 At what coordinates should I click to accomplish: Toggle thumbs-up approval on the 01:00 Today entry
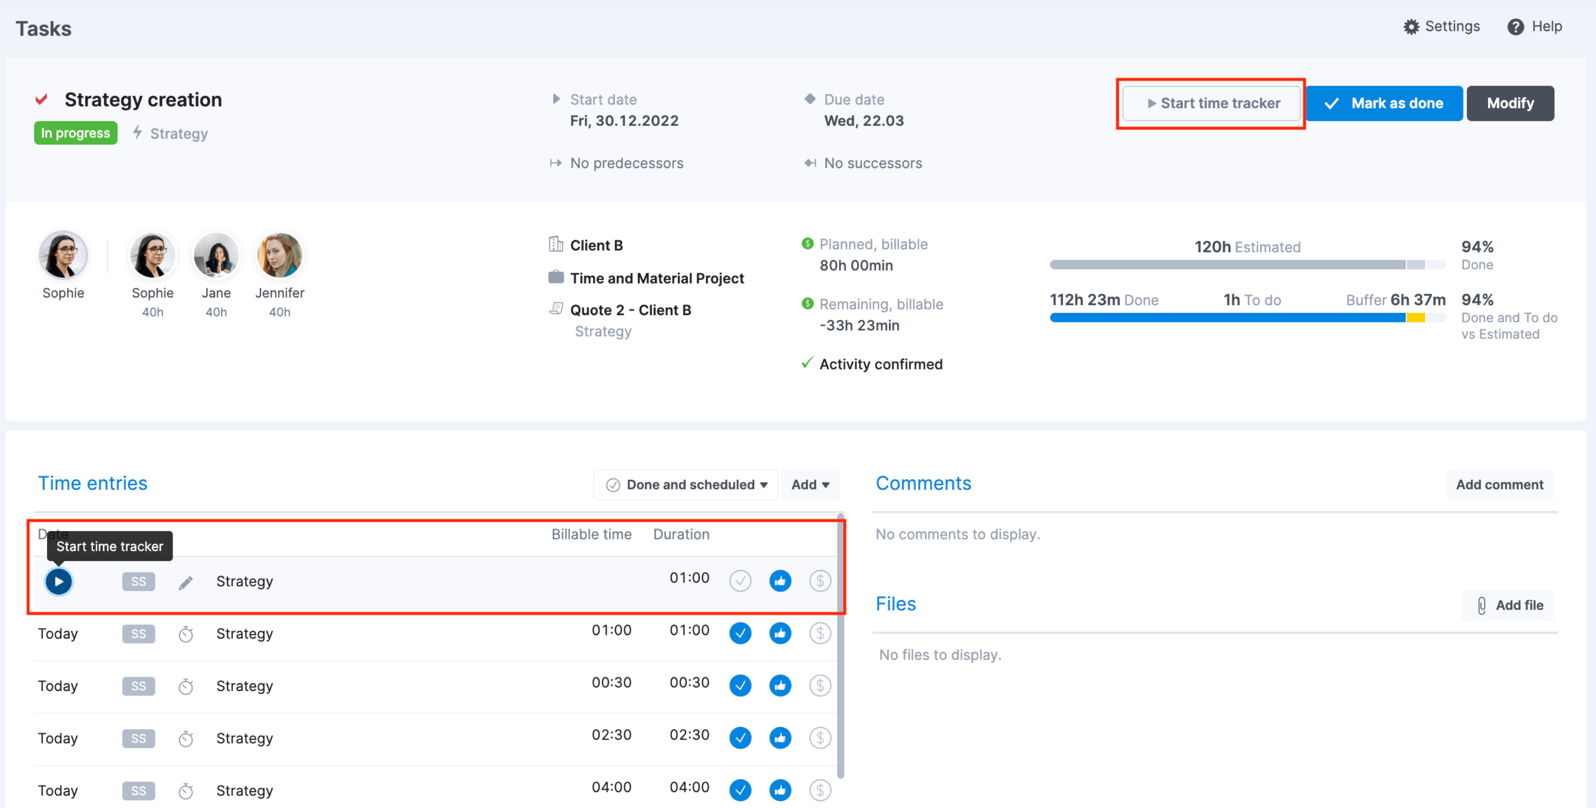(x=780, y=633)
